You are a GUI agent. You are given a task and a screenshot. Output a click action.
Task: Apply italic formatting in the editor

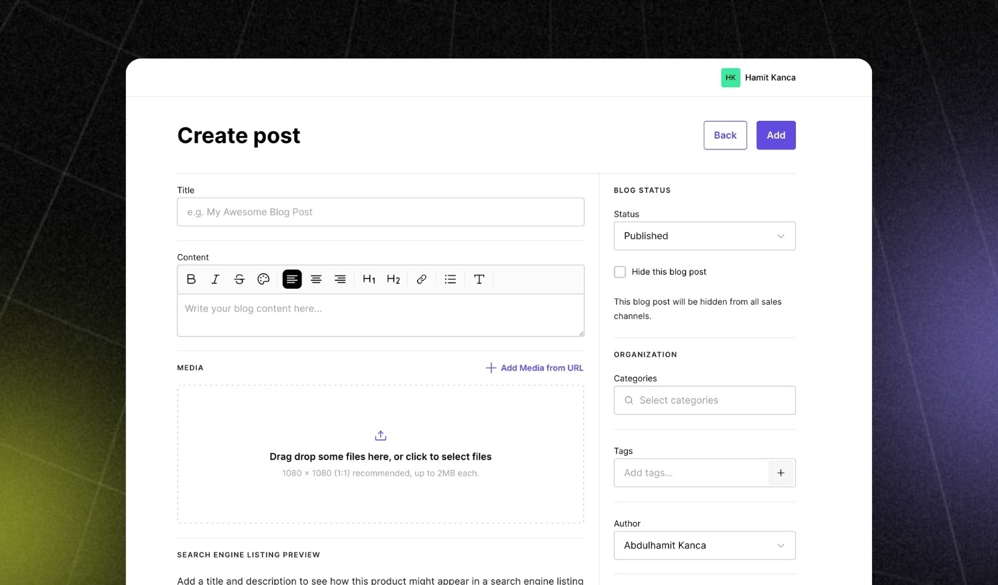pos(215,279)
